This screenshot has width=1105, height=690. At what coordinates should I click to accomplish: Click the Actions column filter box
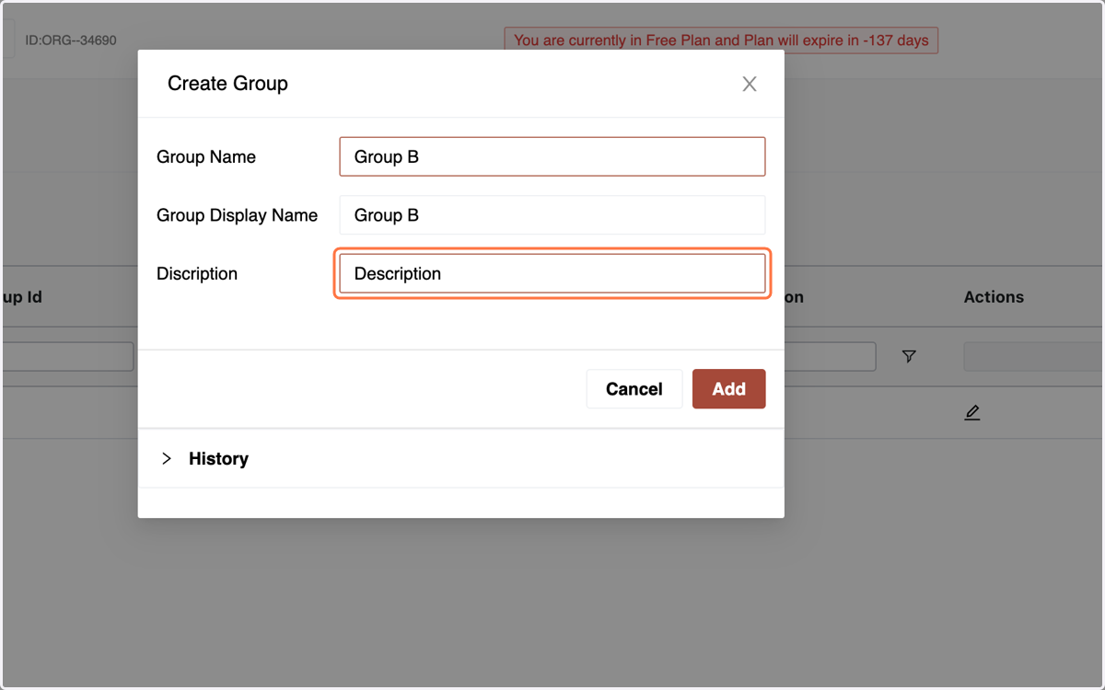1033,357
